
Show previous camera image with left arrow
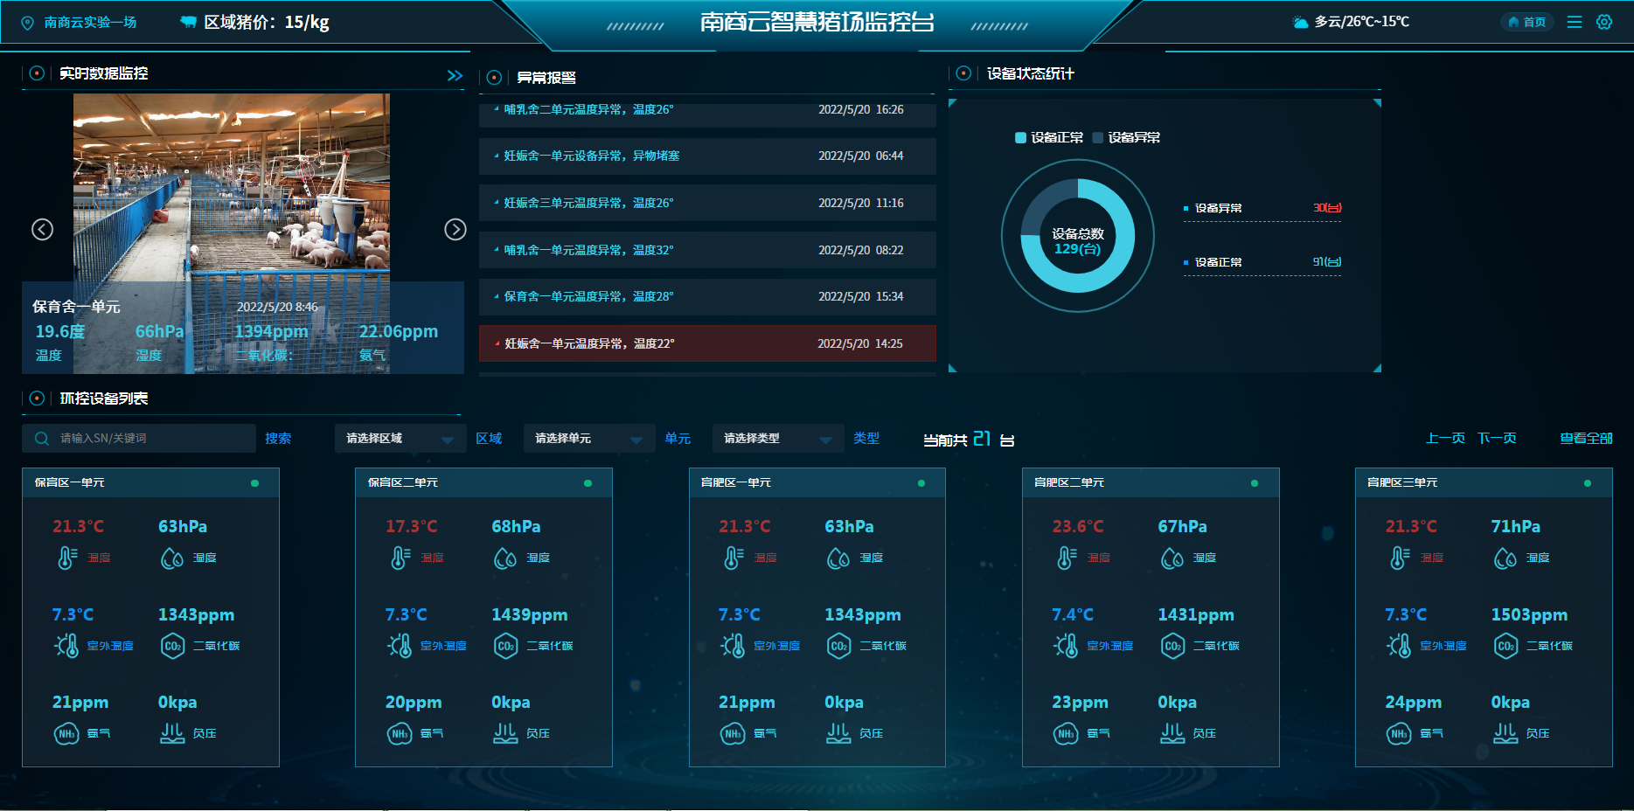pyautogui.click(x=43, y=229)
